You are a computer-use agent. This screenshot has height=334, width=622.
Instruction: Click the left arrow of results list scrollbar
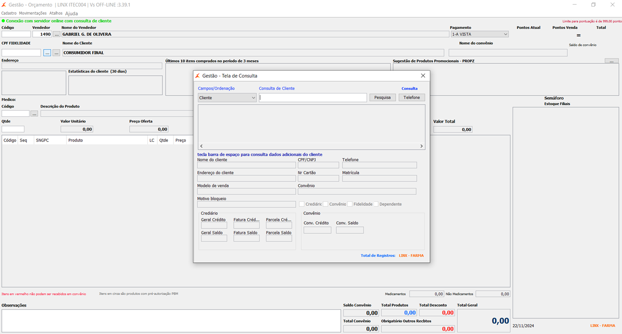pos(201,146)
